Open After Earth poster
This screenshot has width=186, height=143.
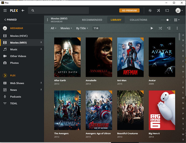67,57
